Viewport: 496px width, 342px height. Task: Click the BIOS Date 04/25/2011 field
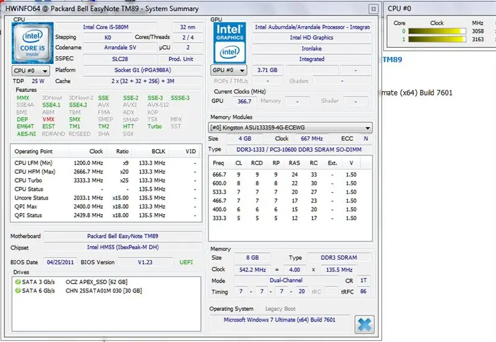pos(60,262)
